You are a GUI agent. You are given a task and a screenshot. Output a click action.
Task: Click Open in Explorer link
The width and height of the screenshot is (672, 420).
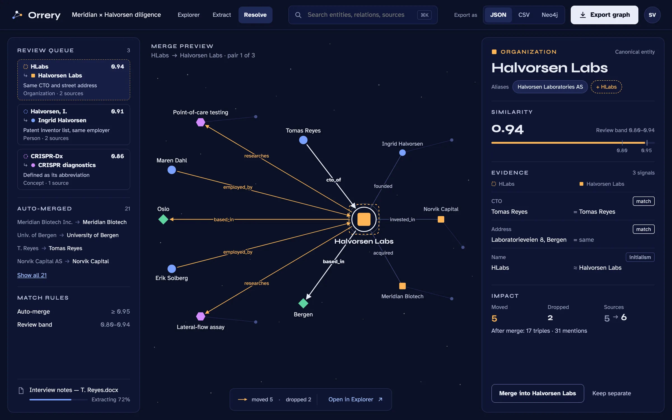(x=355, y=400)
